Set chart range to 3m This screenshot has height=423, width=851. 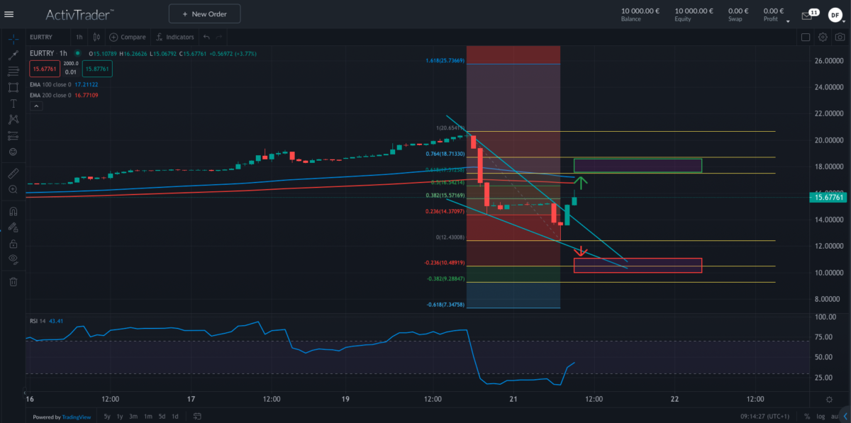coord(133,417)
